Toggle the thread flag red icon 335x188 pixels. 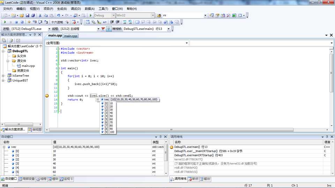[103, 29]
